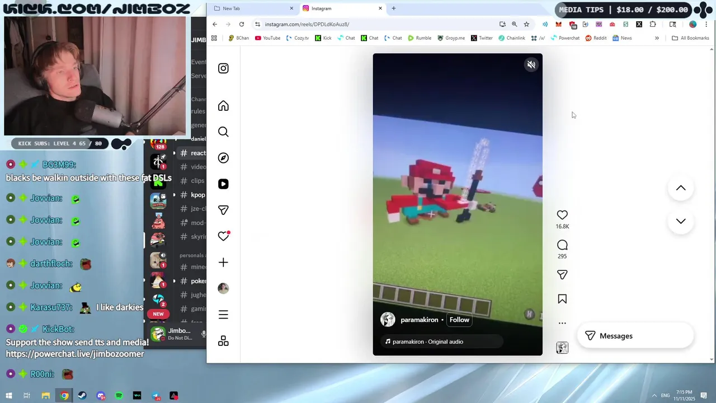
Task: Unmute the reel with the speaker icon
Action: click(x=531, y=65)
